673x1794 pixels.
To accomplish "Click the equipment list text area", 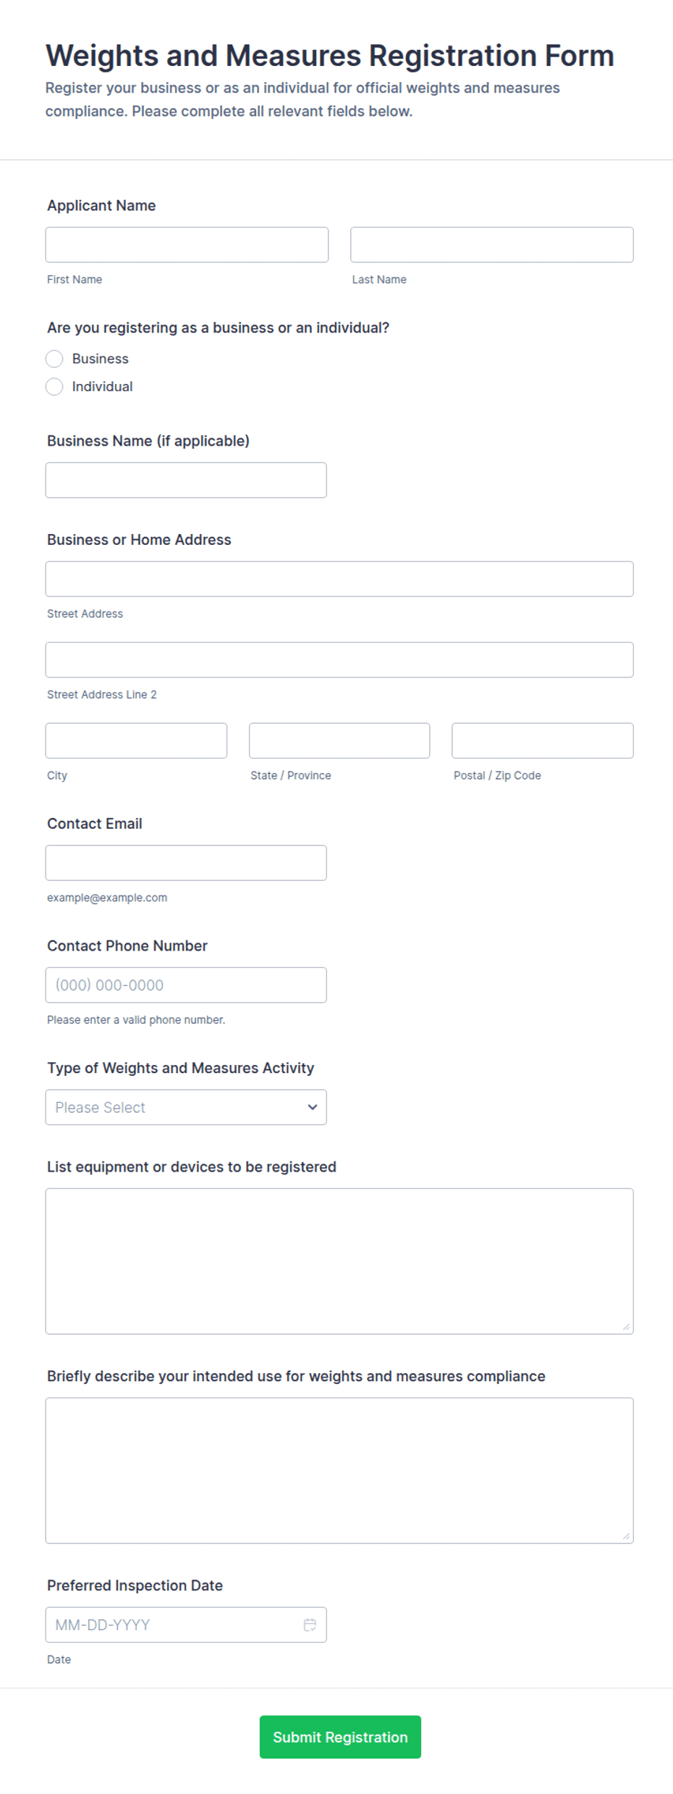I will click(339, 1261).
